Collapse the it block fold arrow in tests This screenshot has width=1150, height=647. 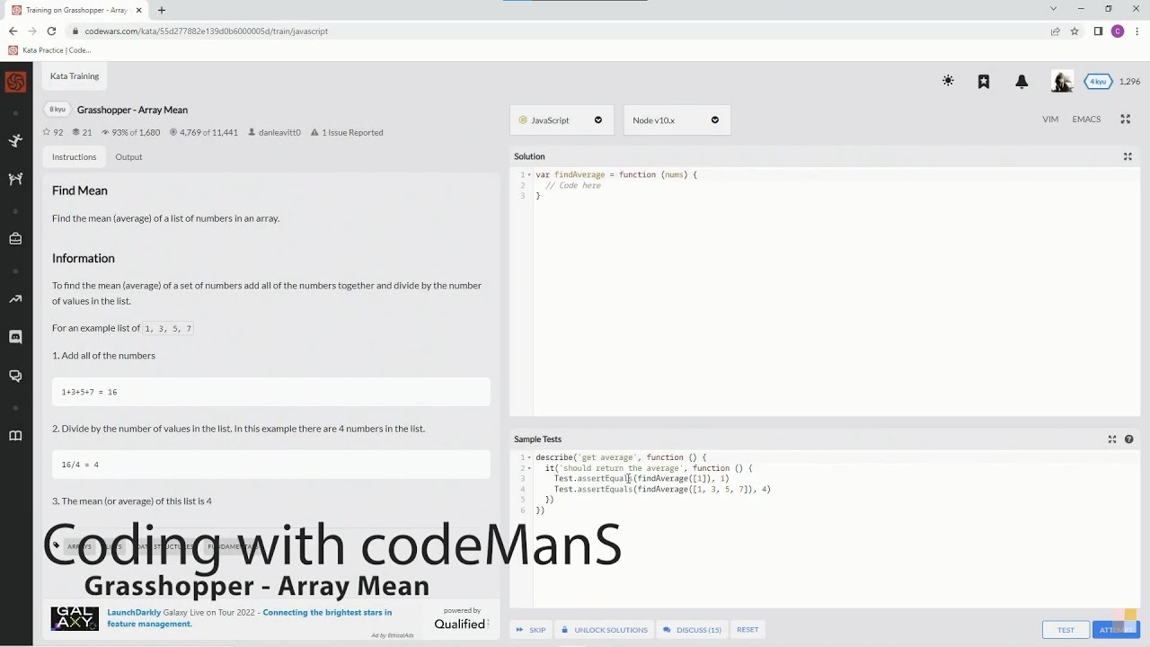point(529,468)
